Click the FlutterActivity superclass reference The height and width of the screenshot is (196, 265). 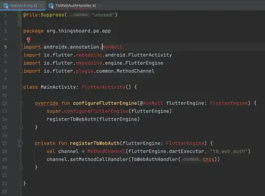pyautogui.click(x=103, y=87)
